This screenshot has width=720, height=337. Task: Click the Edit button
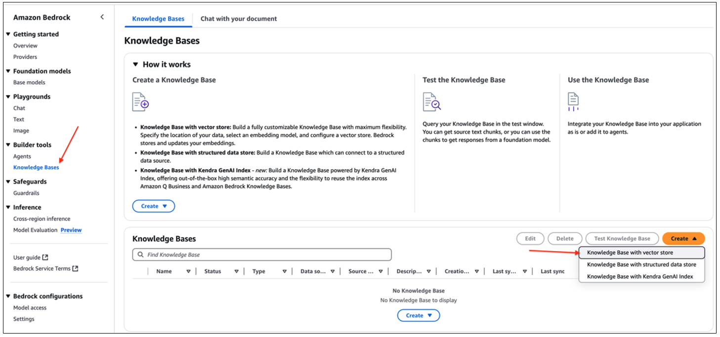tap(530, 238)
